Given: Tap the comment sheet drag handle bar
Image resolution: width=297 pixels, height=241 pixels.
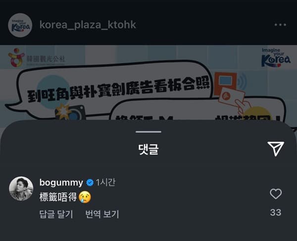Looking at the screenshot, I should coord(148,132).
